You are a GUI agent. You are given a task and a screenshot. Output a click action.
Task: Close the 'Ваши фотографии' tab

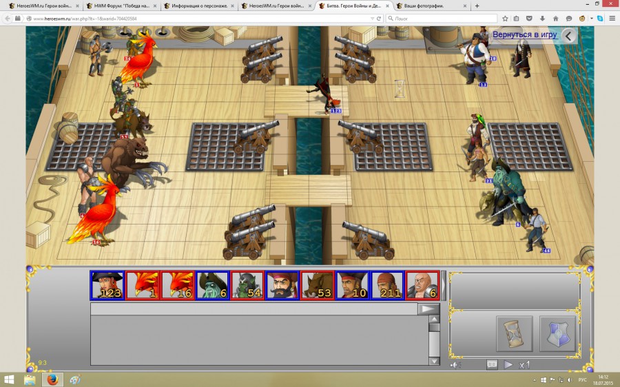(464, 6)
